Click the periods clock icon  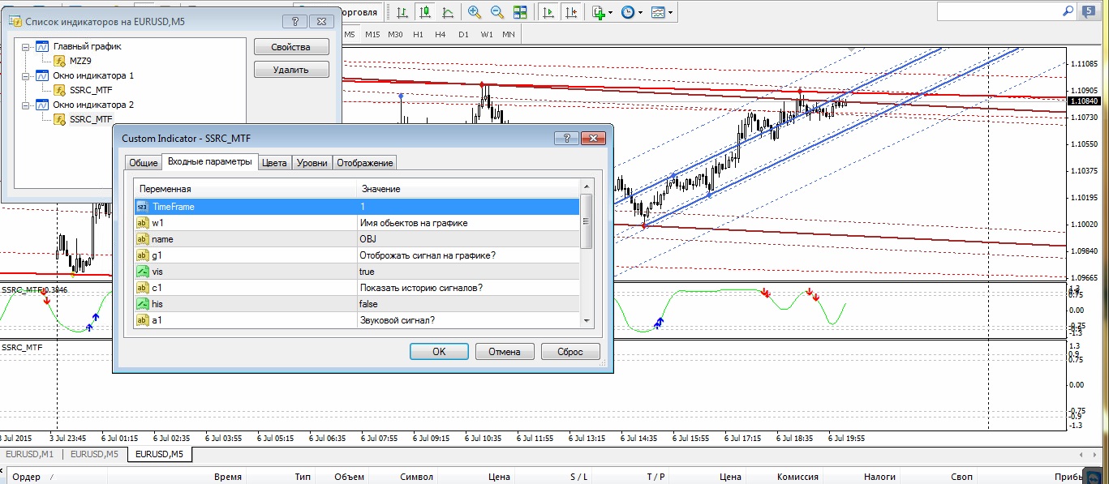pos(628,12)
